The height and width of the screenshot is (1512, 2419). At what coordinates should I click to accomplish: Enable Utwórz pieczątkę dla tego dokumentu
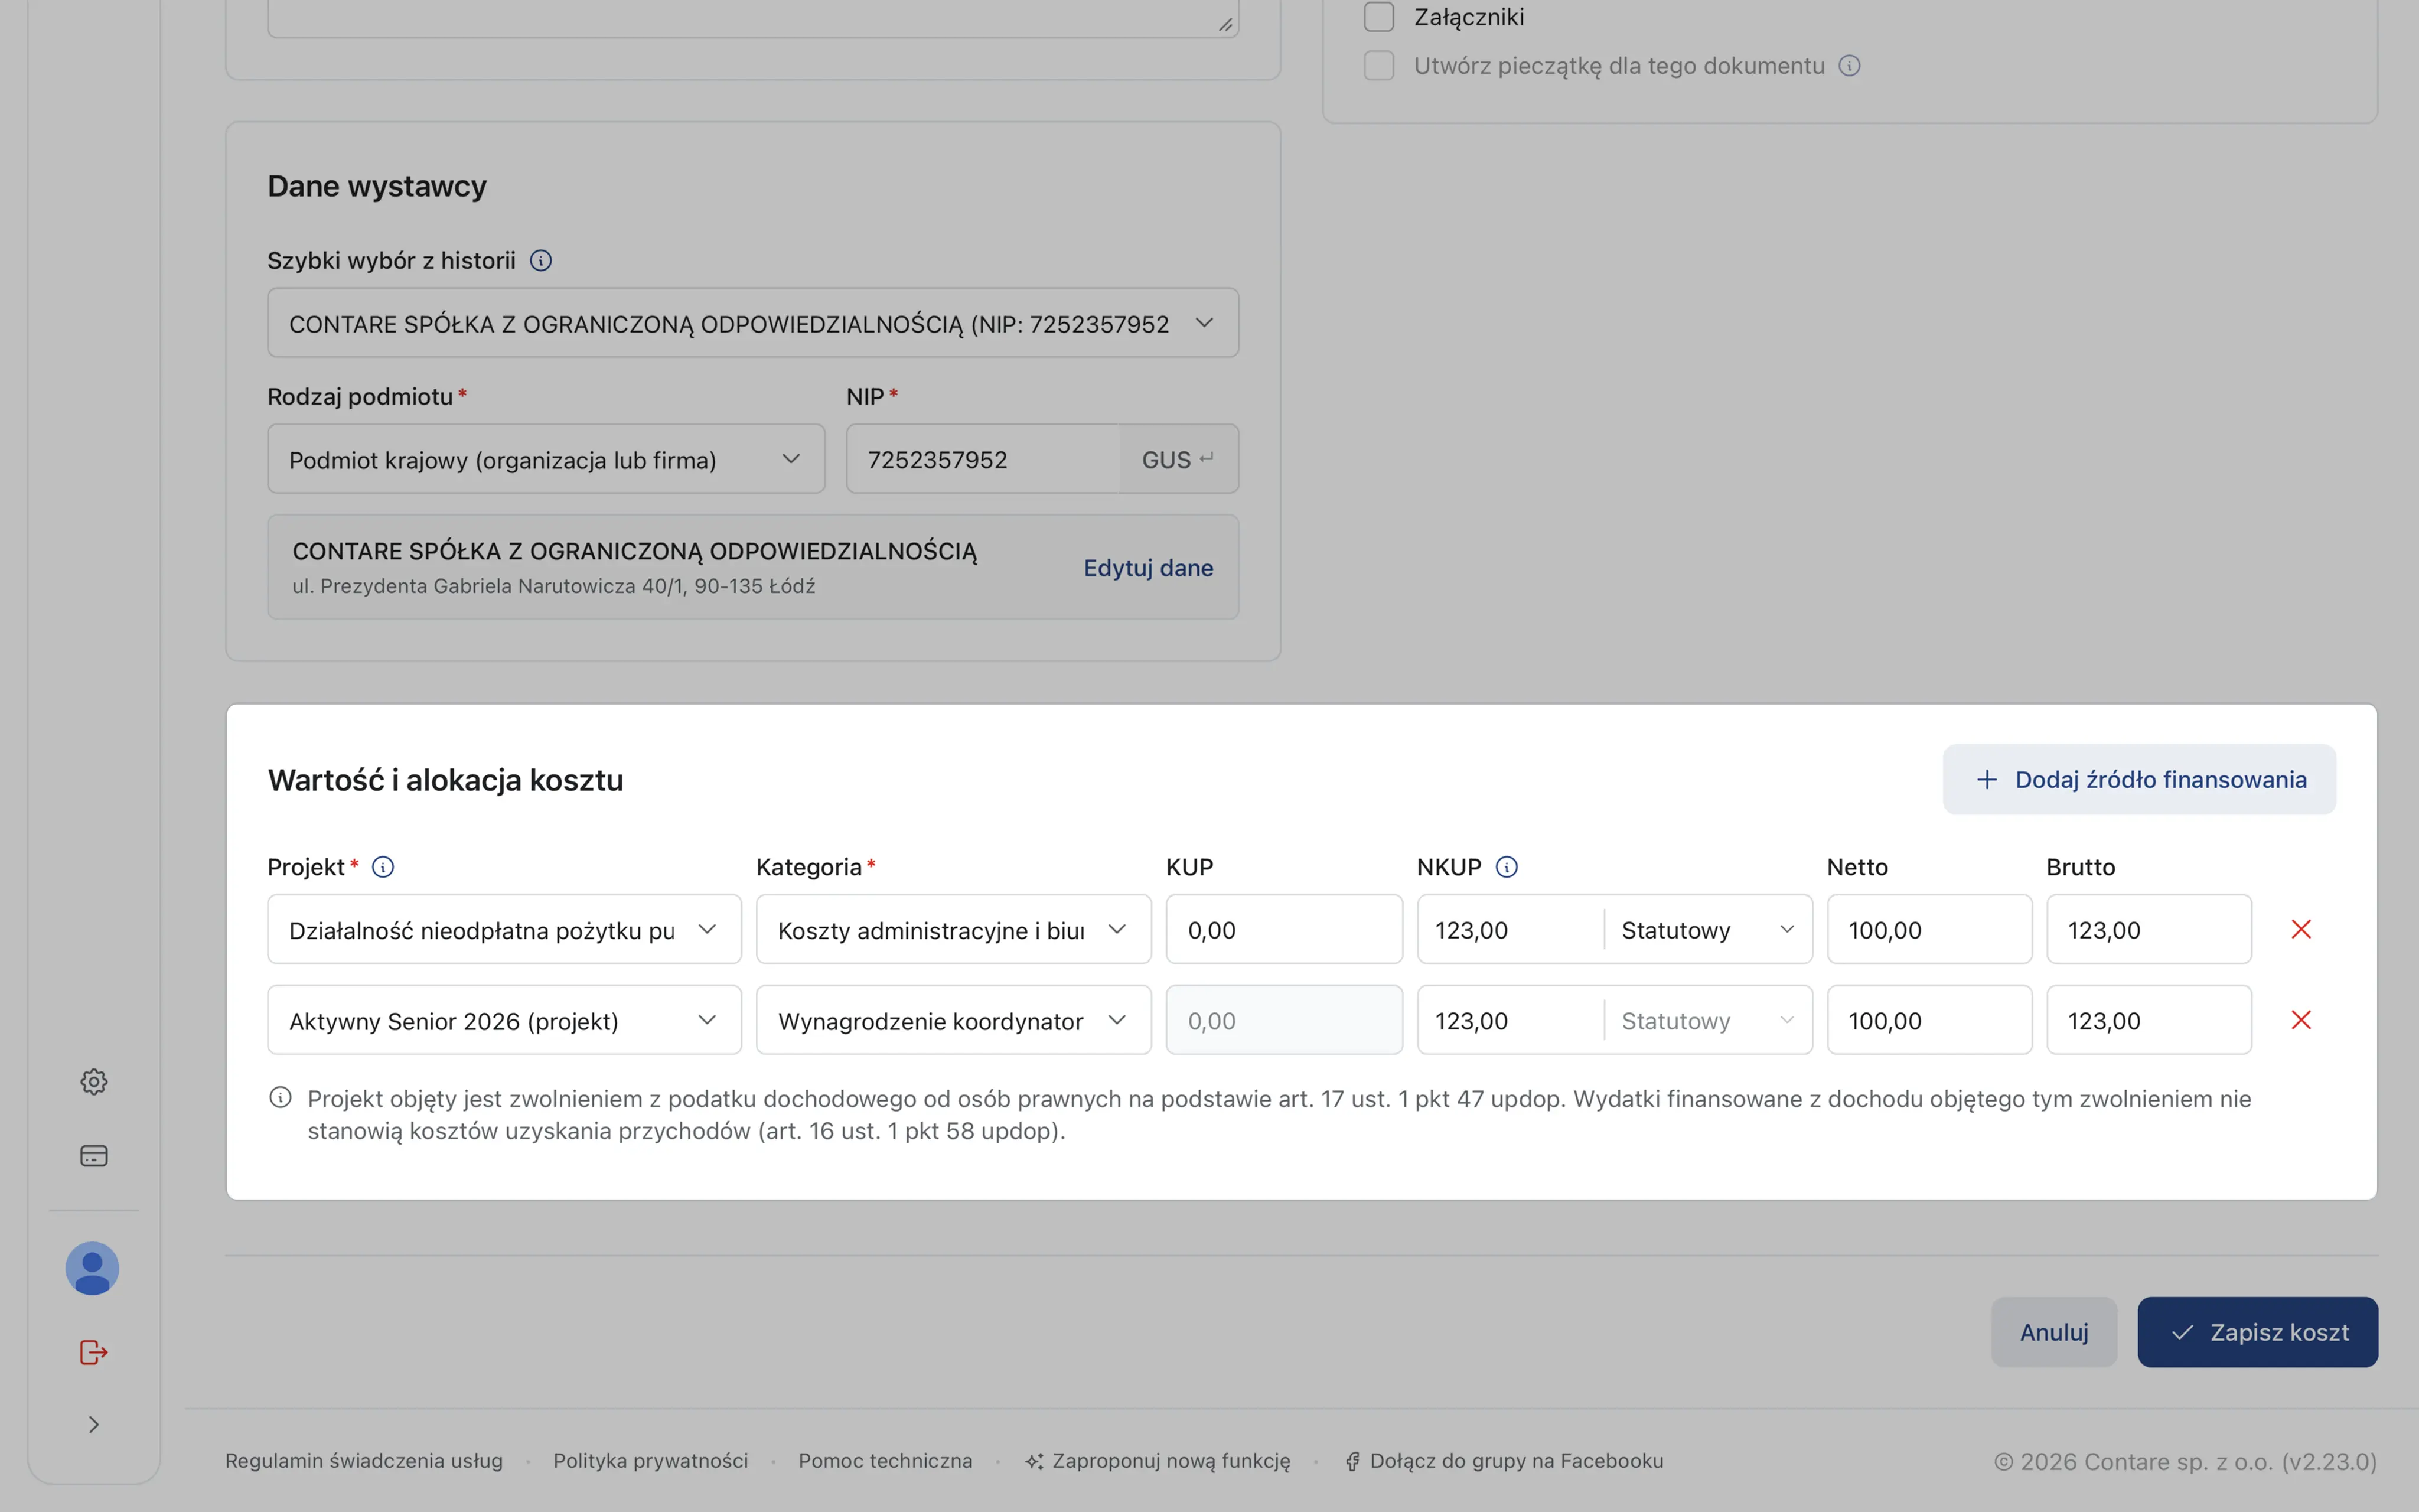pos(1378,66)
